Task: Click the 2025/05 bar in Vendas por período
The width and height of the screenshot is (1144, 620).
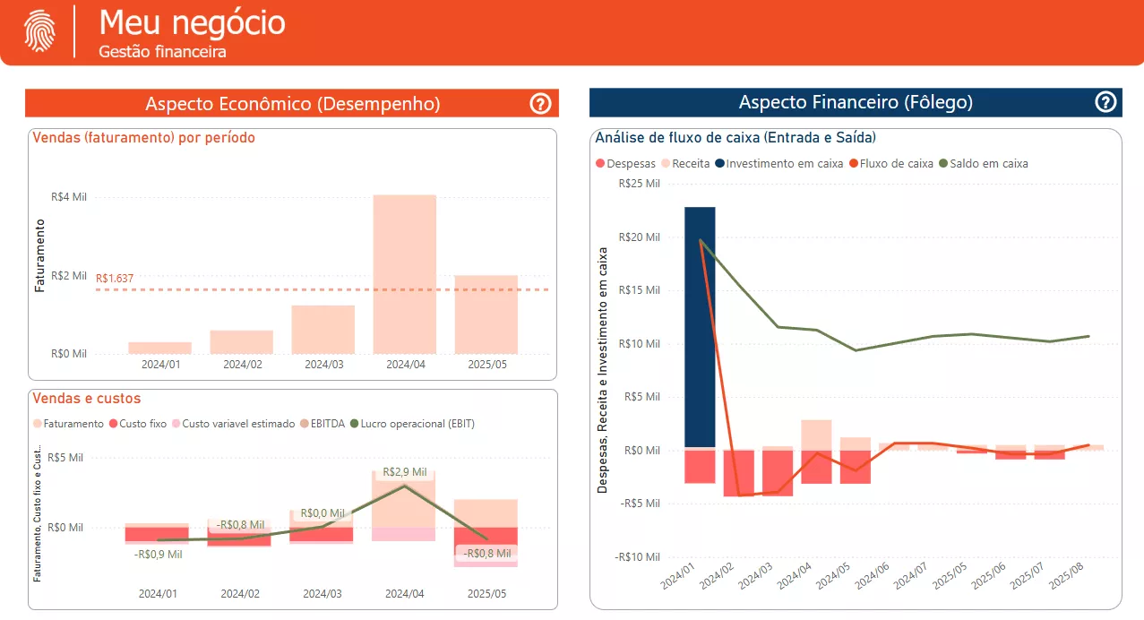Action: tap(486, 314)
